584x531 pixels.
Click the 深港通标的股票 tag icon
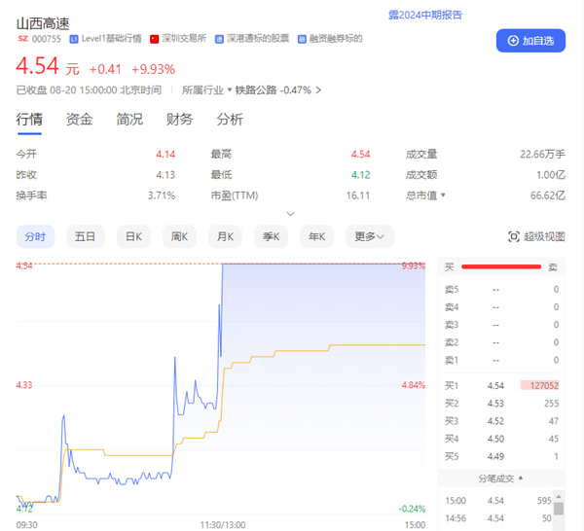pos(220,38)
